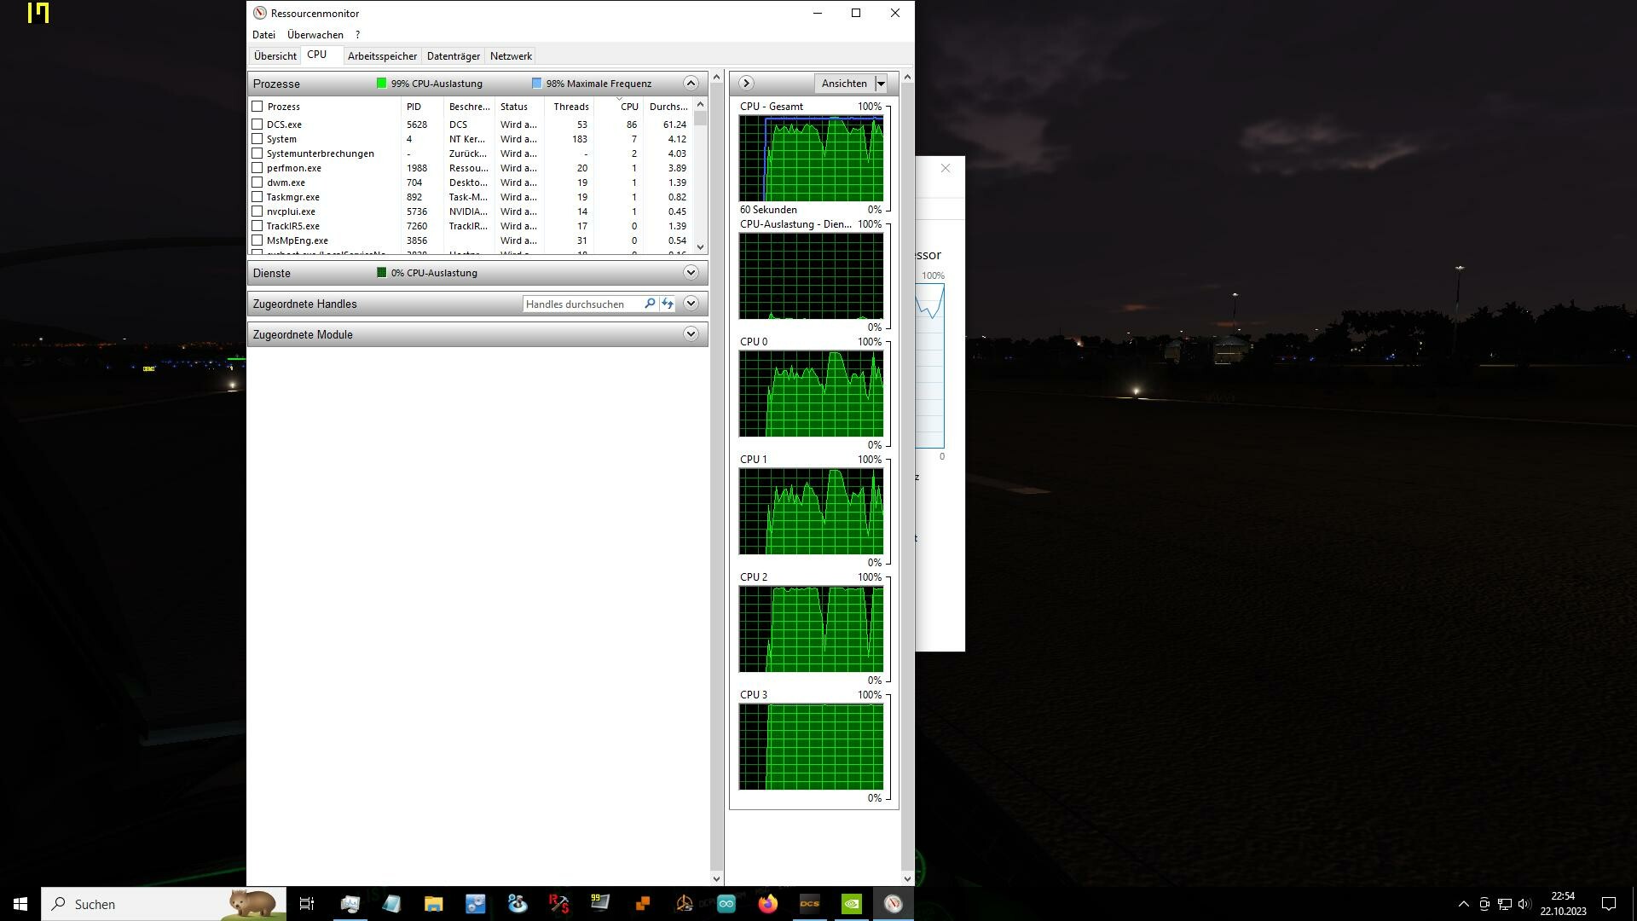Select all processes with header checkbox
The height and width of the screenshot is (921, 1637).
[257, 107]
